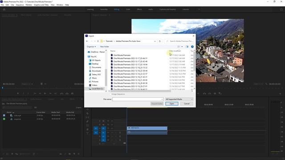Screen dimensions: 285x160
Task: Open the All Supported Media file type dropdown
Action: [179, 99]
